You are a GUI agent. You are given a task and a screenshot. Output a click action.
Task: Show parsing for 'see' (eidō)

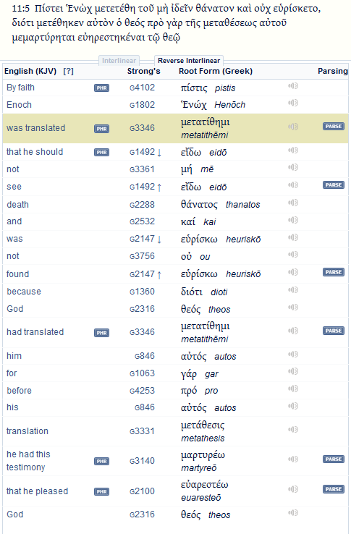click(334, 185)
